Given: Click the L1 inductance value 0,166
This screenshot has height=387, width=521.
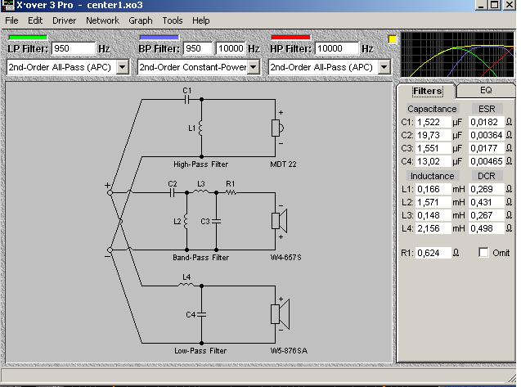Looking at the screenshot, I should (433, 189).
